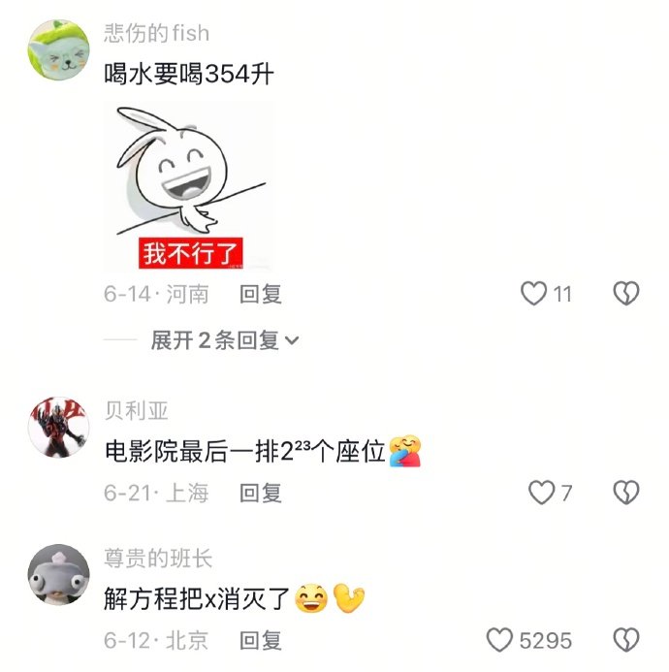Open username 尊贵的班长 profile

[158, 558]
